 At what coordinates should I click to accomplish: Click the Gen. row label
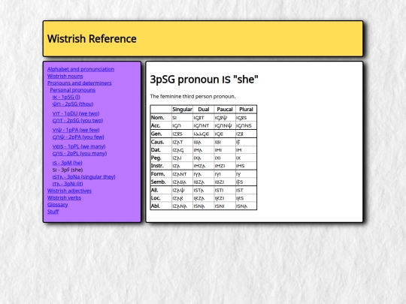pyautogui.click(x=161, y=134)
